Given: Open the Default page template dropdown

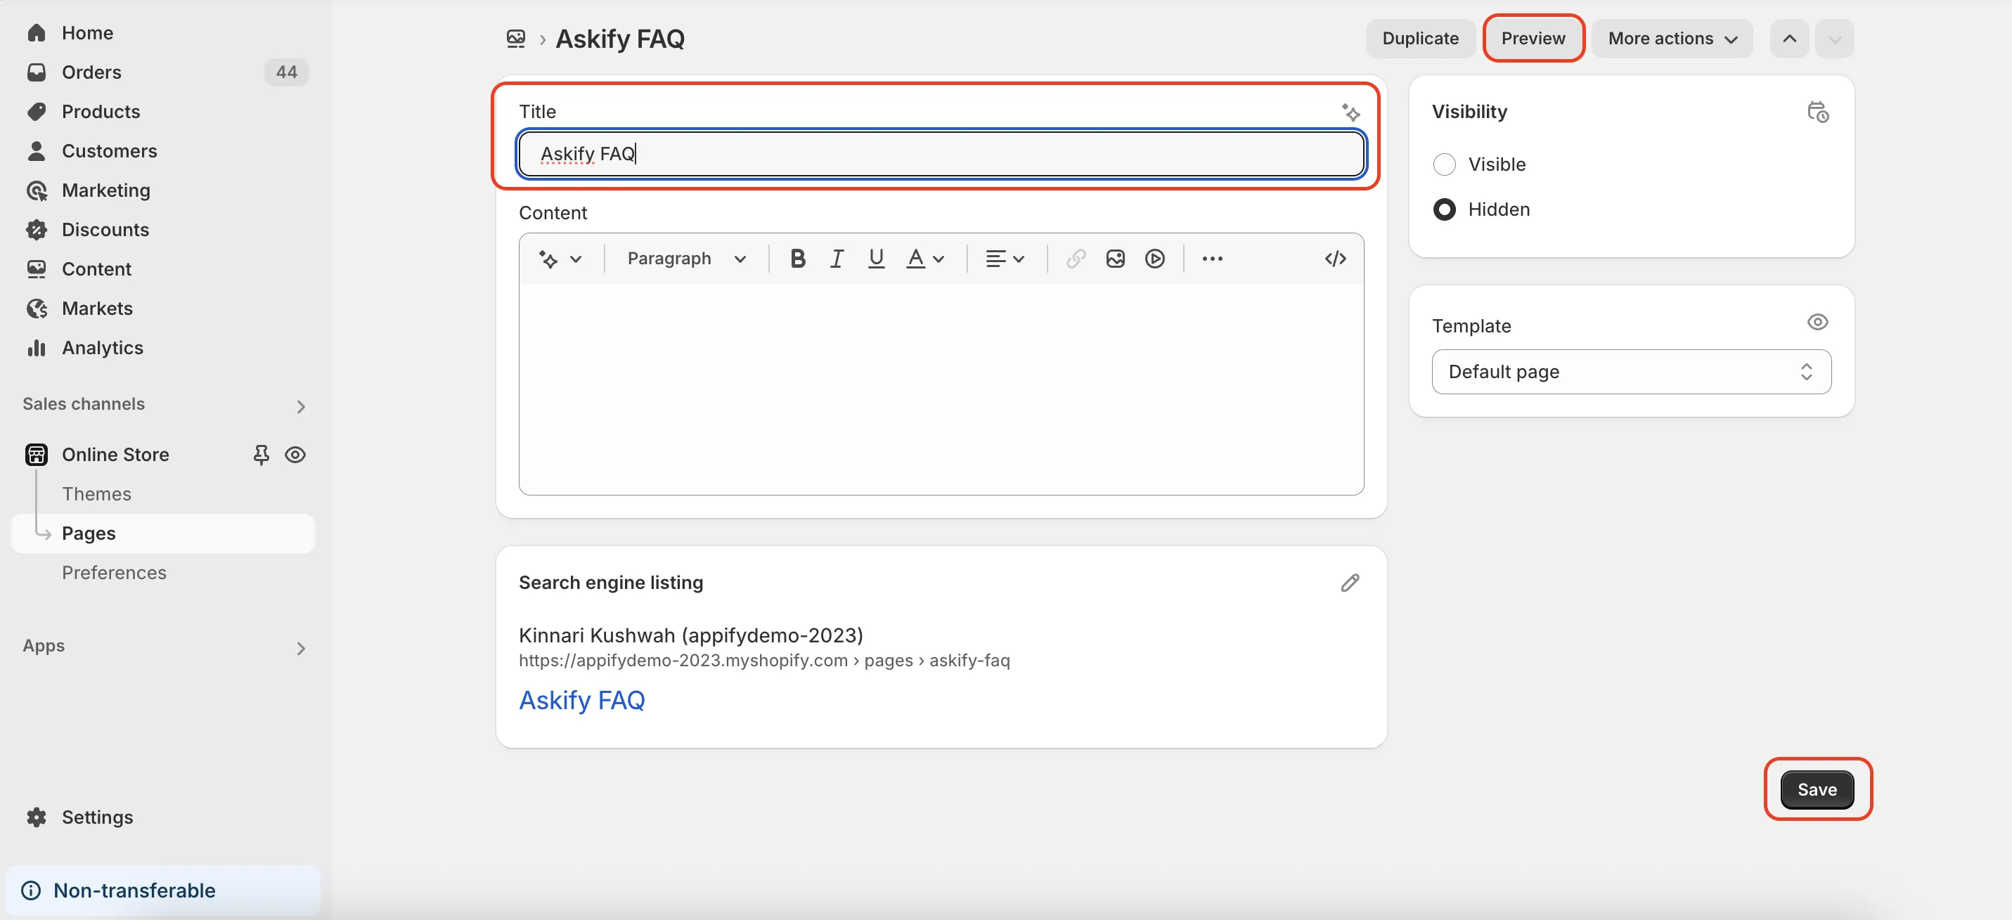Looking at the screenshot, I should (x=1631, y=372).
